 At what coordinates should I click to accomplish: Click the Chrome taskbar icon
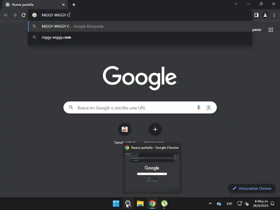[152, 203]
